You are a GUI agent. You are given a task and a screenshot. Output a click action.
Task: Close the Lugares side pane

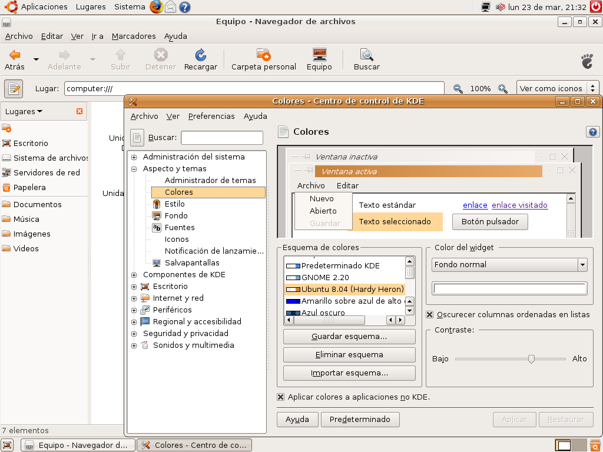point(79,111)
